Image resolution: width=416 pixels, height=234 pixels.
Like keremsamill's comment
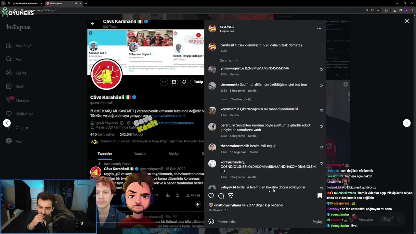pyautogui.click(x=321, y=110)
